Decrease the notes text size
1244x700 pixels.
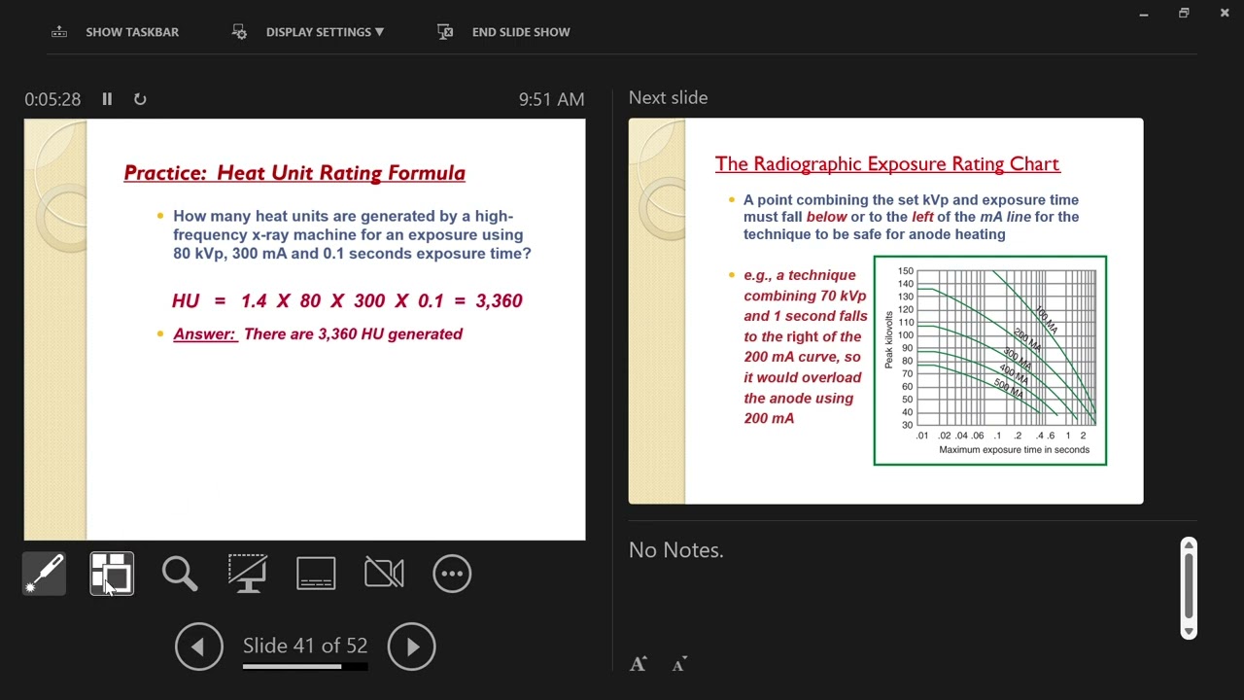coord(679,664)
